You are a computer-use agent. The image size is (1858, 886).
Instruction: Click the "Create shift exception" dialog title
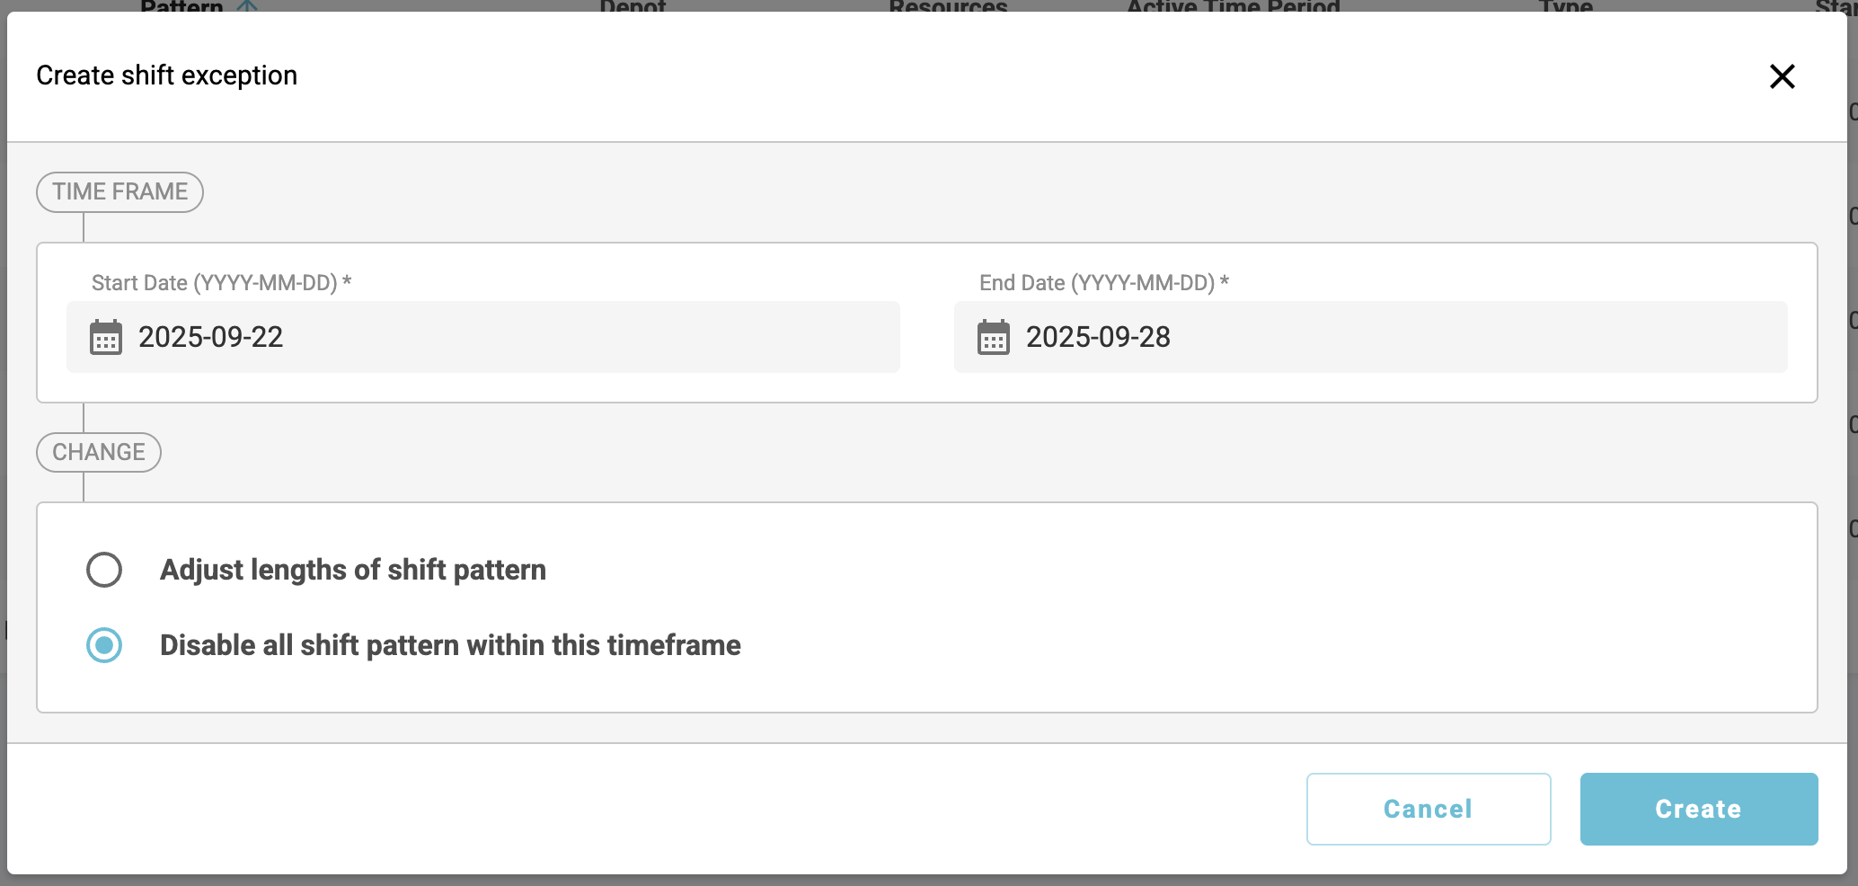pos(167,75)
